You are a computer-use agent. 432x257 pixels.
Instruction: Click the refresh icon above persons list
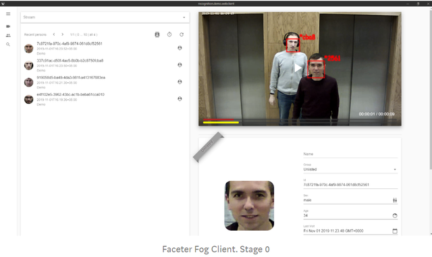[182, 34]
